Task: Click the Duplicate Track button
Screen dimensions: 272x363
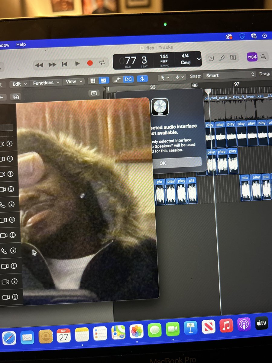Action: pyautogui.click(x=16, y=97)
